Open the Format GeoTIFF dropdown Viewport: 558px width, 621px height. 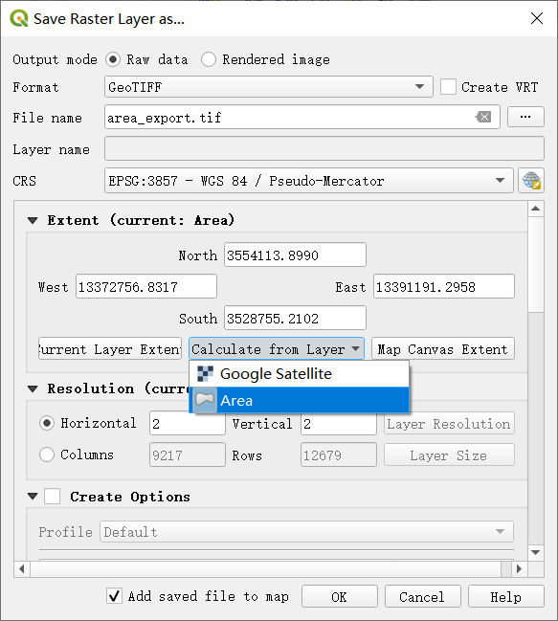click(269, 87)
